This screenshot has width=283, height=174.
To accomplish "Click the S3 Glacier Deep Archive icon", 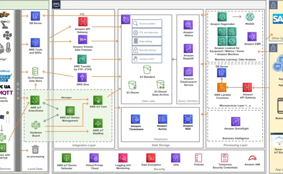I will tap(160, 85).
